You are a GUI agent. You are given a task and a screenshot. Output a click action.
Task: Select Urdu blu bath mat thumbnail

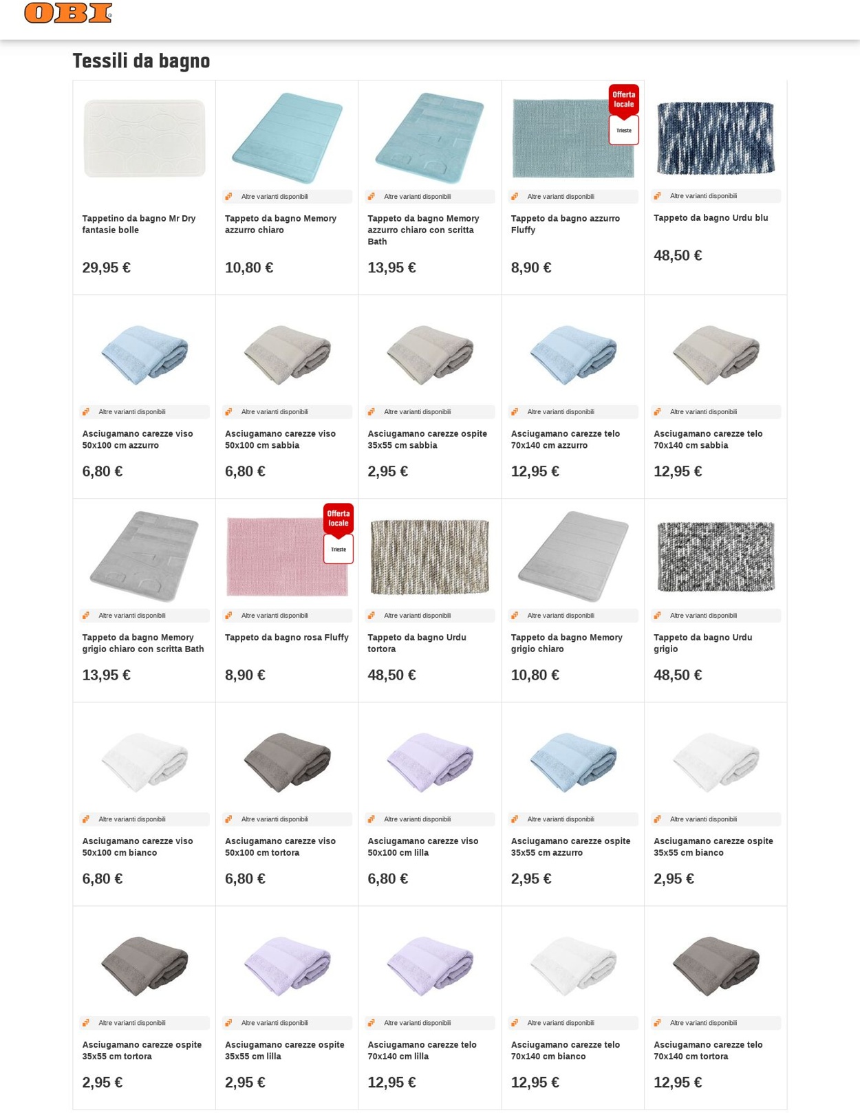[716, 138]
